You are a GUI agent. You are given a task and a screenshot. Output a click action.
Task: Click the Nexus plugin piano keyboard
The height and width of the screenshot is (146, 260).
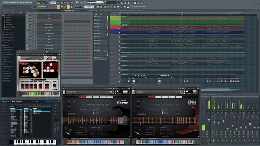(35, 142)
